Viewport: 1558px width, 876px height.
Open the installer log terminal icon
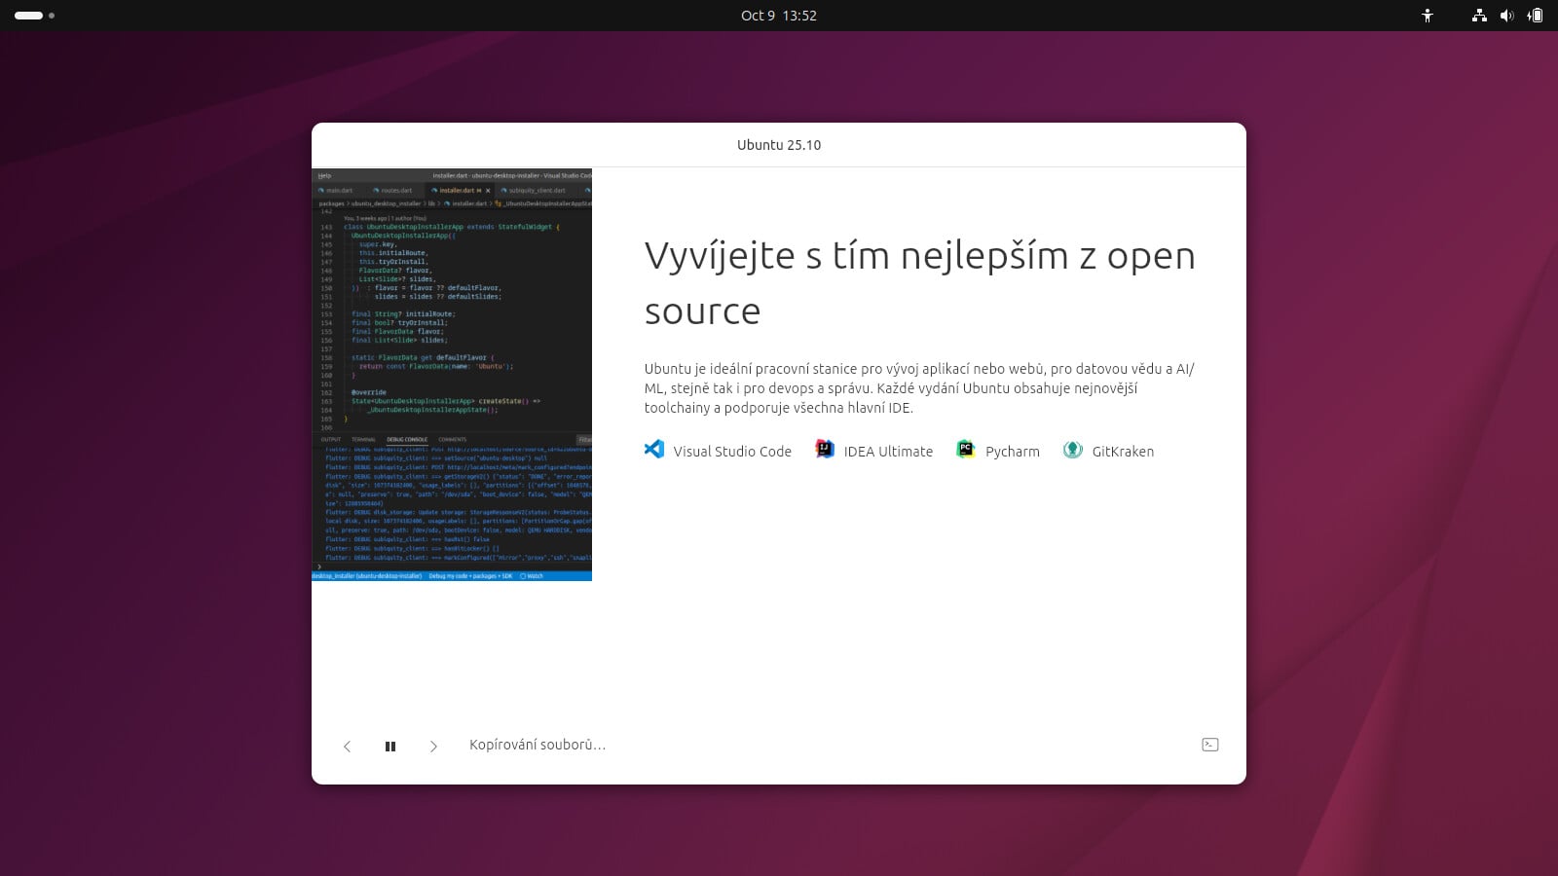[x=1210, y=745]
